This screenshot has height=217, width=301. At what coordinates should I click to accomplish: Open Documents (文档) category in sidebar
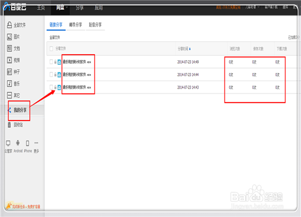13,48
